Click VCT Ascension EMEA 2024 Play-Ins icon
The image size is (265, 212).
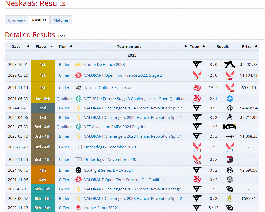click(78, 127)
